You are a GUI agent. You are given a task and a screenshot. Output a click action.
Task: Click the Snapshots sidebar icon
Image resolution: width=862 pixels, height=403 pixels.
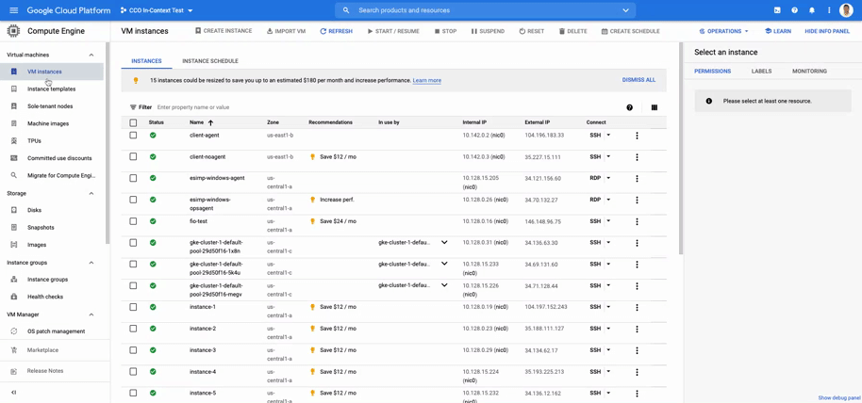[14, 227]
